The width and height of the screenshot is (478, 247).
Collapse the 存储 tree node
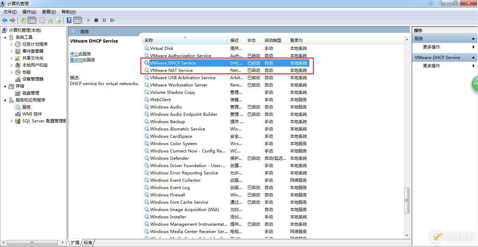(5, 86)
